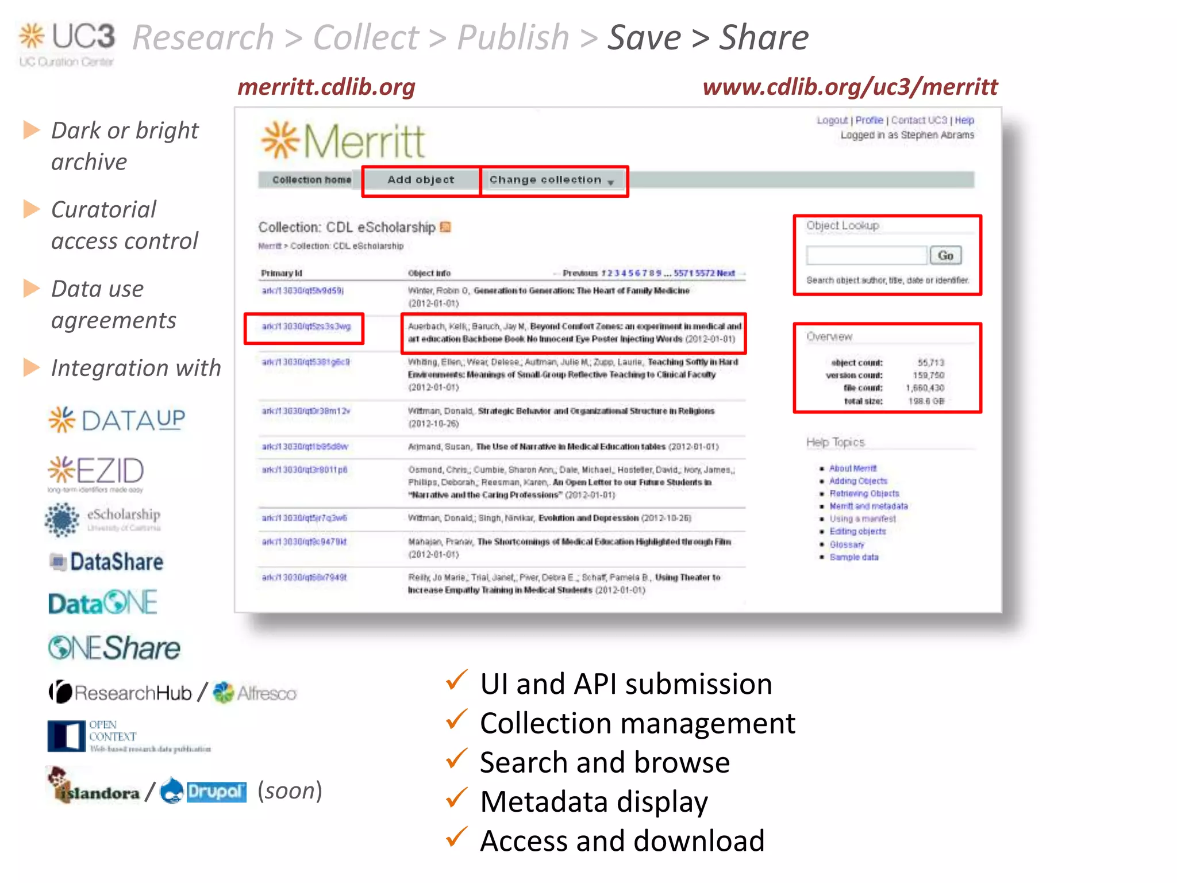This screenshot has width=1177, height=883.
Task: Open object ark:/13030/qt5381g6c9
Action: pos(306,362)
